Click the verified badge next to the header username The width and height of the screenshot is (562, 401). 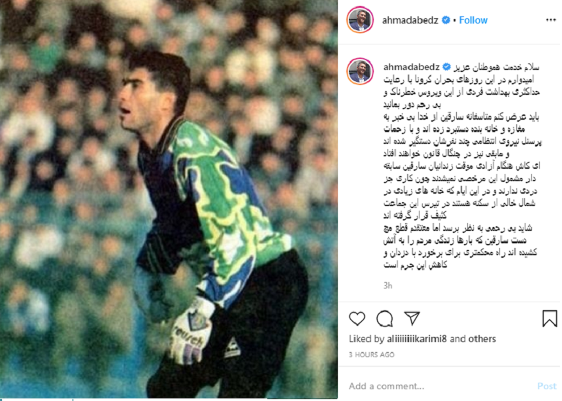click(446, 20)
